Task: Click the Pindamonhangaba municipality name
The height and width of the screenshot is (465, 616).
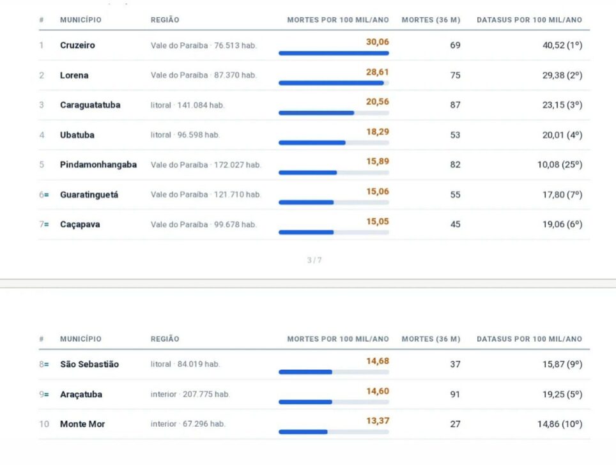Action: 98,165
